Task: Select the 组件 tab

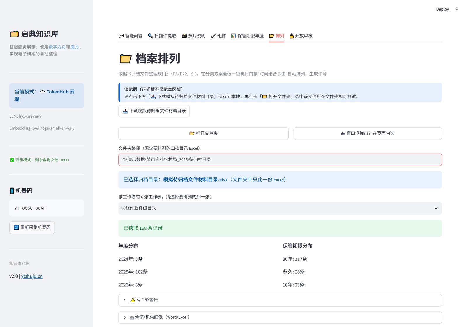Action: click(218, 36)
